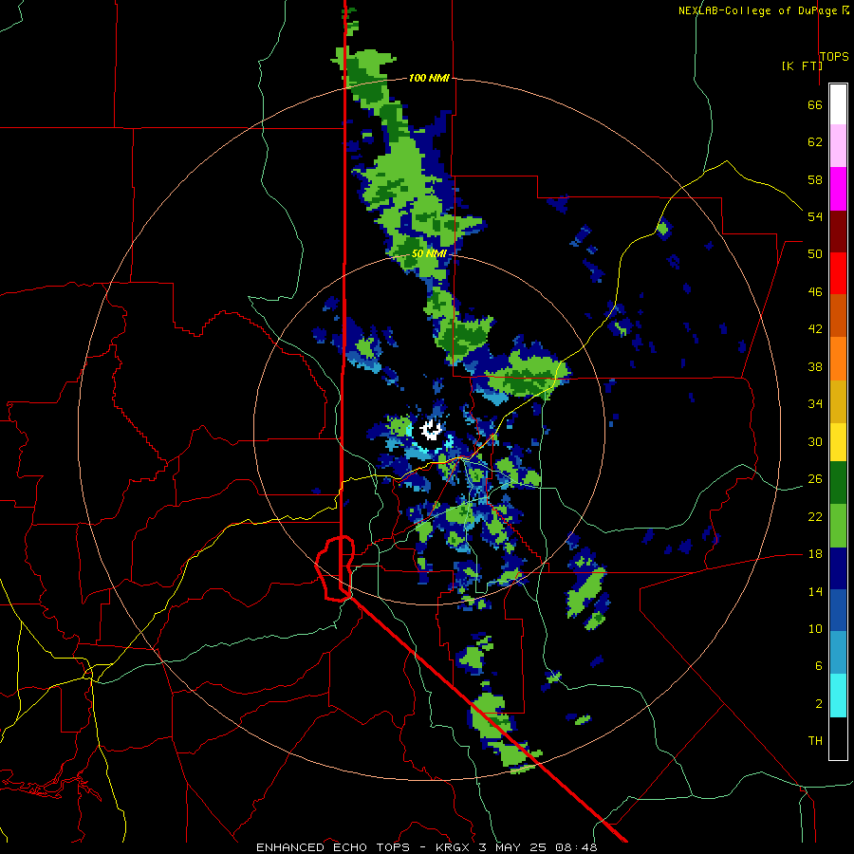The image size is (854, 854).
Task: Select the white swatch in the tops legend
Action: tap(838, 104)
